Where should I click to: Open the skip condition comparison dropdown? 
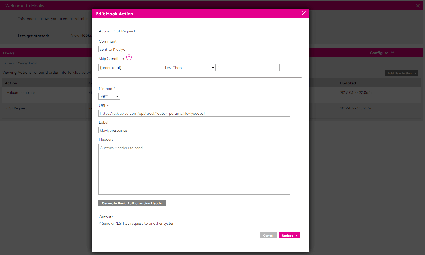tap(189, 67)
